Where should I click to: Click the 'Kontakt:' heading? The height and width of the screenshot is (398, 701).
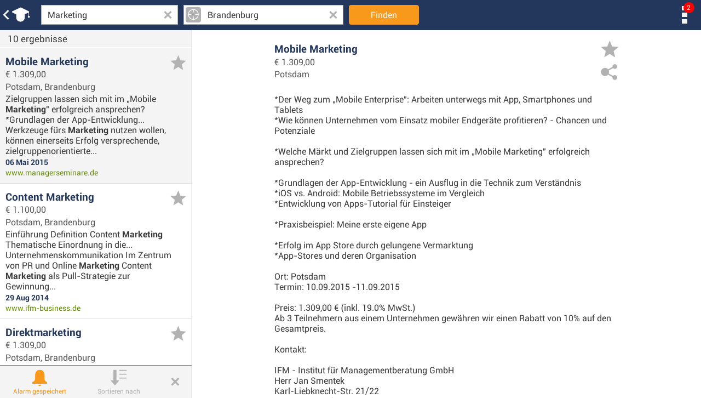click(x=290, y=349)
